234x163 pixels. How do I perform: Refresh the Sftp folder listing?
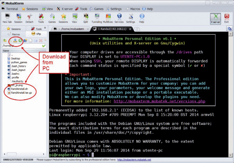(20, 40)
